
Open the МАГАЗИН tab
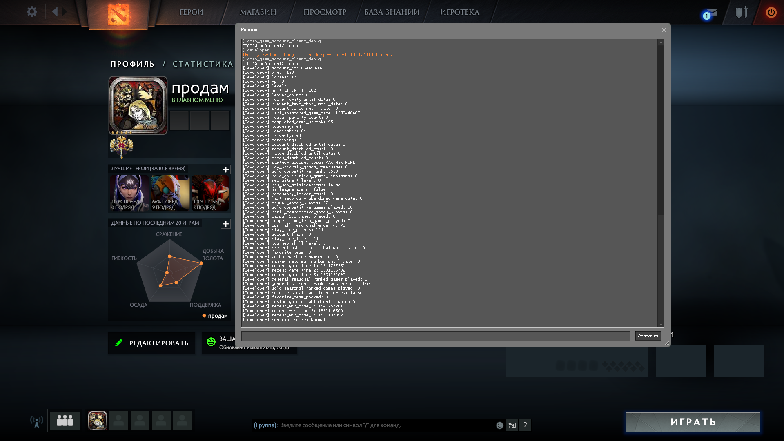tap(258, 12)
